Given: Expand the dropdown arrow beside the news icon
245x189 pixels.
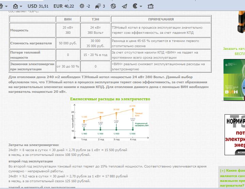Looking at the screenshot, I should [6, 6].
